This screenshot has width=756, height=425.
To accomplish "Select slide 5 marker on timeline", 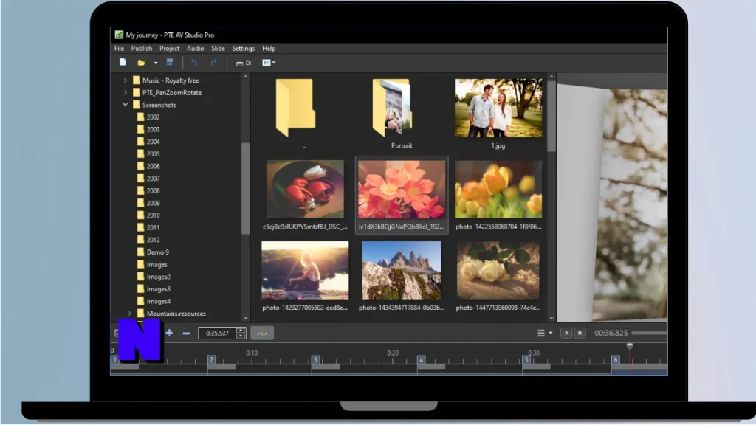I will 526,359.
